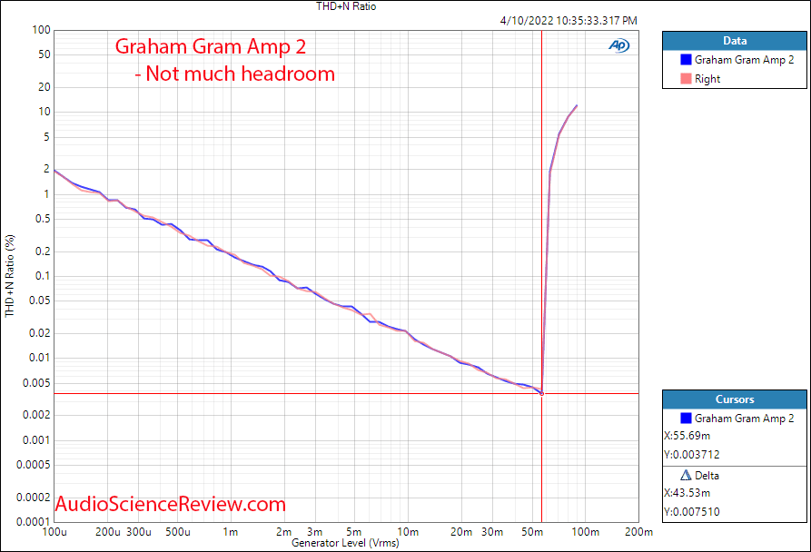Click the Generator Level (Vrms) axis label
The image size is (811, 552).
coord(345,543)
